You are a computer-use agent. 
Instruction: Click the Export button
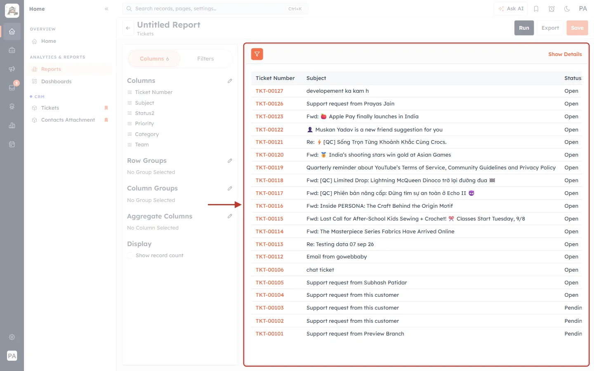pyautogui.click(x=550, y=28)
